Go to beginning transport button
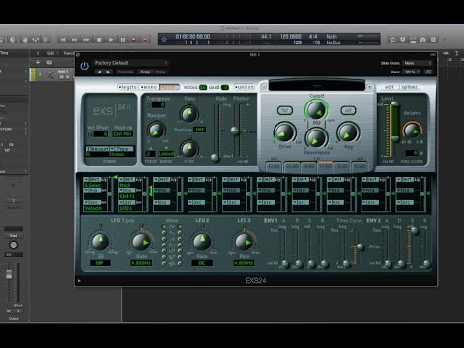Screen dimensions: 464x348 tap(63, 40)
